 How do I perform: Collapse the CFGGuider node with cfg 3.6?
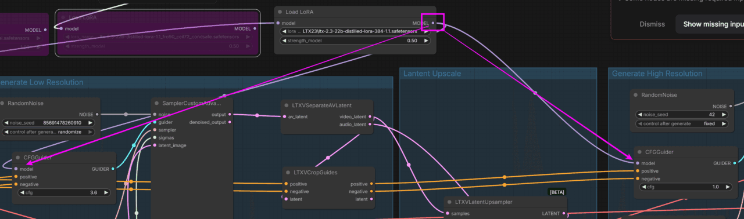click(x=19, y=157)
